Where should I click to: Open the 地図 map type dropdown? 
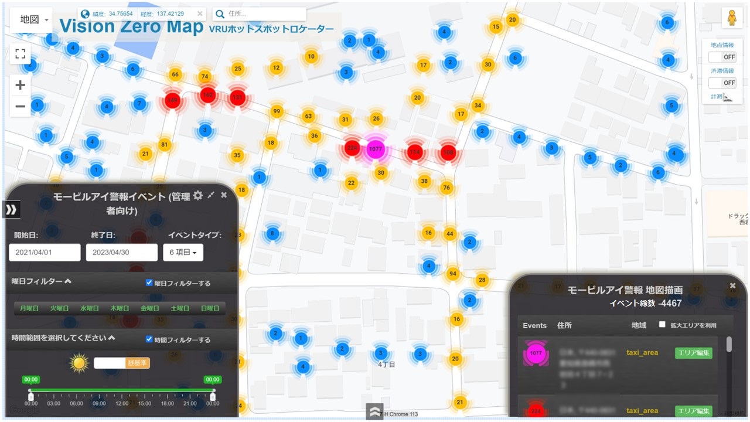(31, 19)
